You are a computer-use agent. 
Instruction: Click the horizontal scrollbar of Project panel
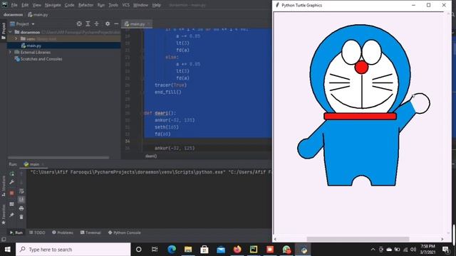coord(58,157)
